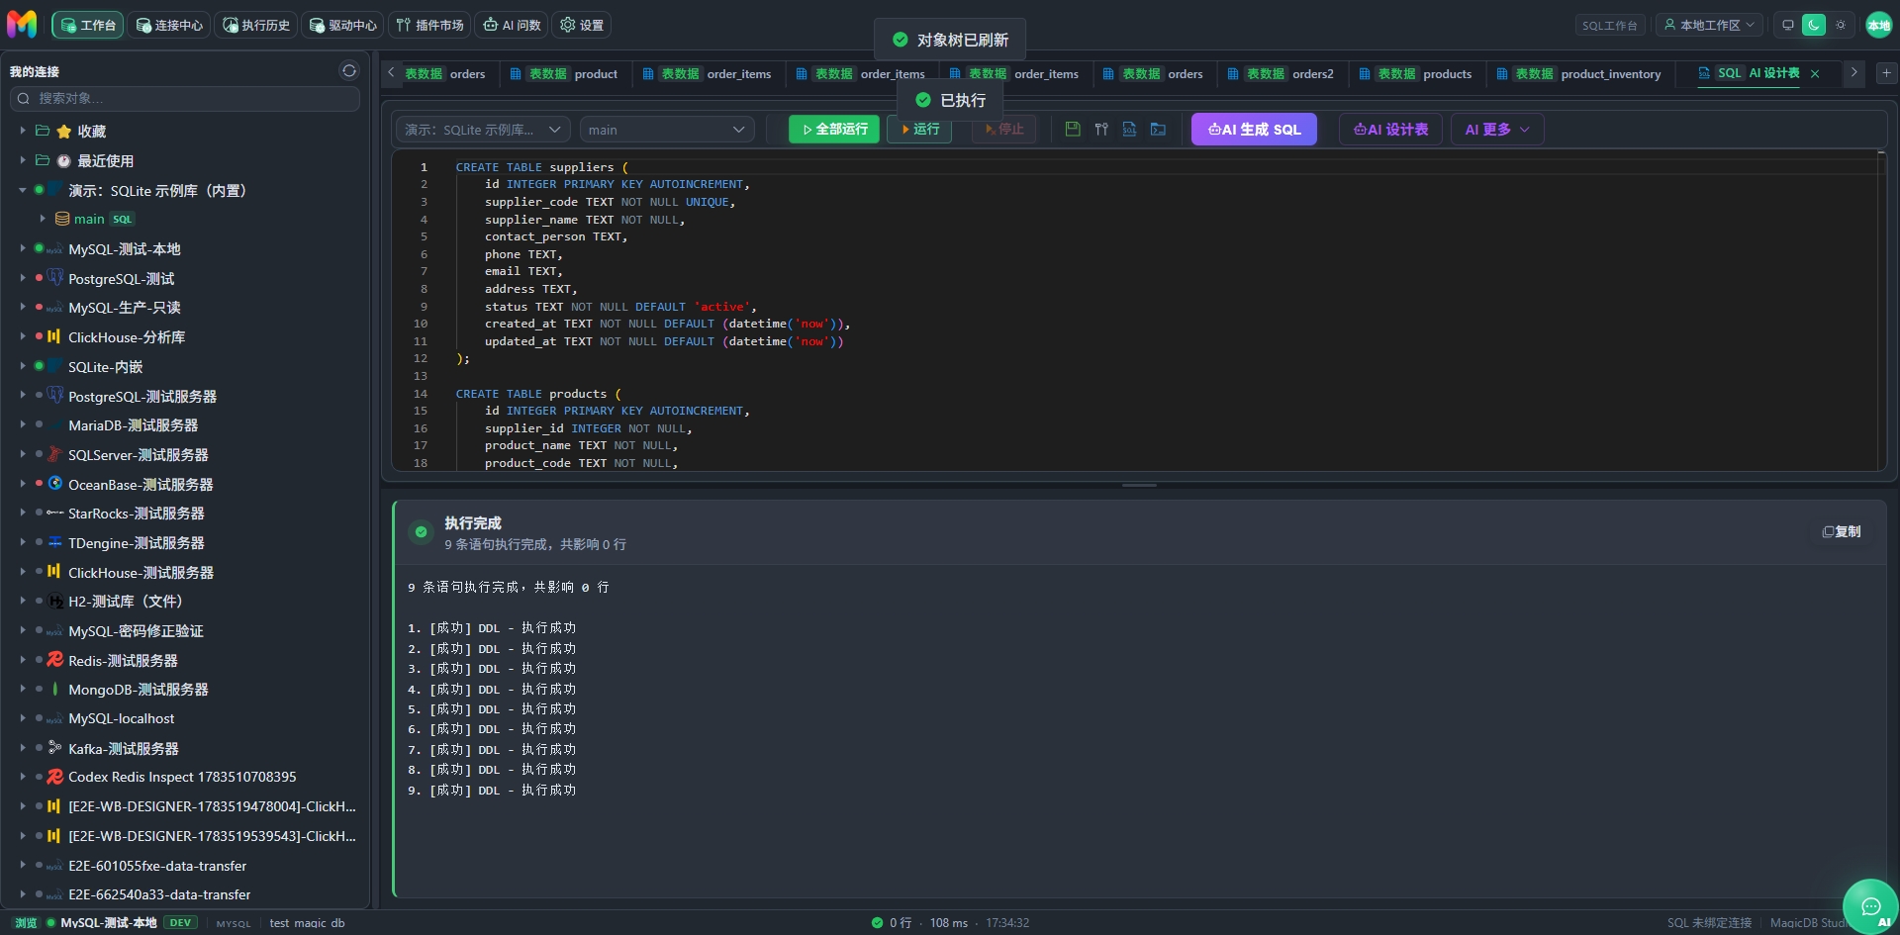Open the AI chat floating button
Screen dimensions: 1900x935
coord(1870,906)
